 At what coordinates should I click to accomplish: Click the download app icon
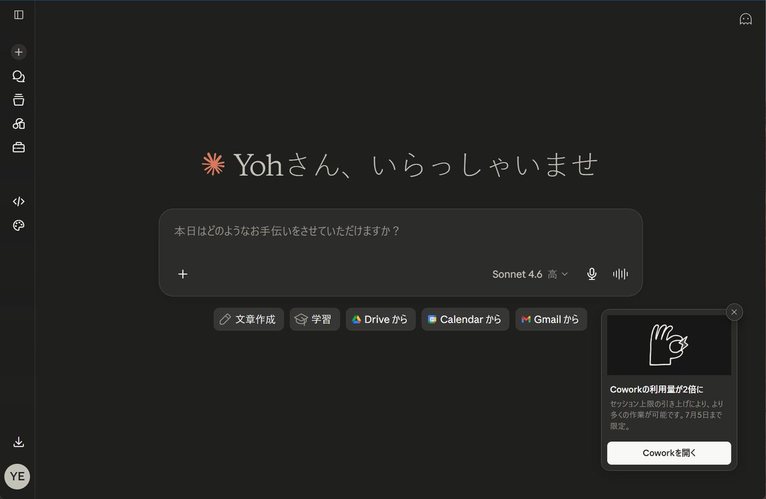pyautogui.click(x=19, y=442)
